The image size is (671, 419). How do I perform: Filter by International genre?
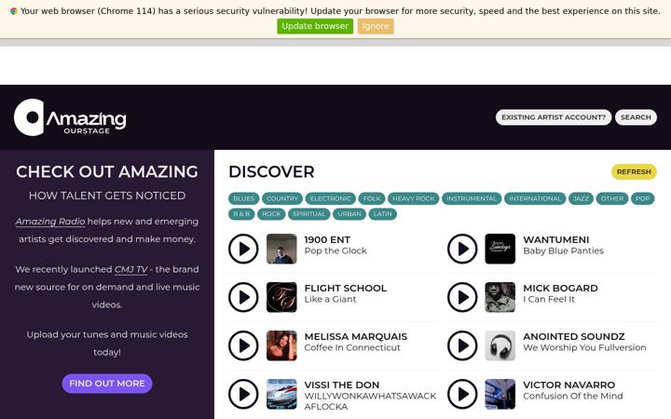[x=535, y=198]
